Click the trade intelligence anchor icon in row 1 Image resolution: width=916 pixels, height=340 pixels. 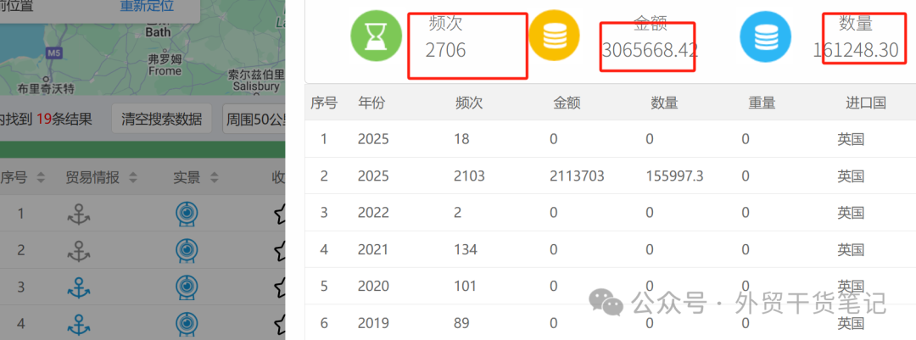(79, 215)
